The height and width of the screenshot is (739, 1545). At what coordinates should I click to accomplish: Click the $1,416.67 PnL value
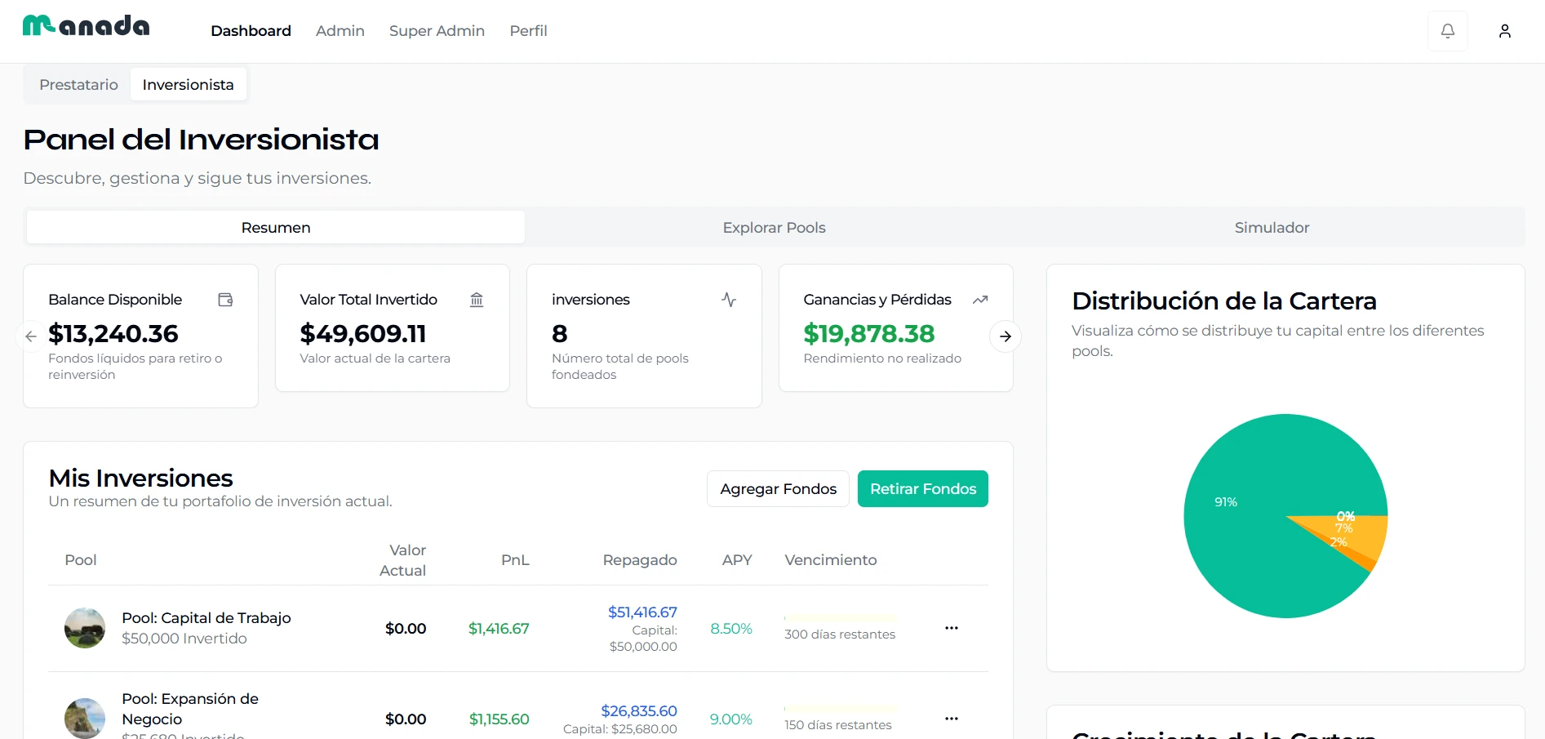coord(499,629)
